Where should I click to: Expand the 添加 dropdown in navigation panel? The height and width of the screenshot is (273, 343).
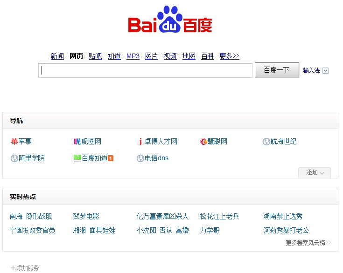315,173
